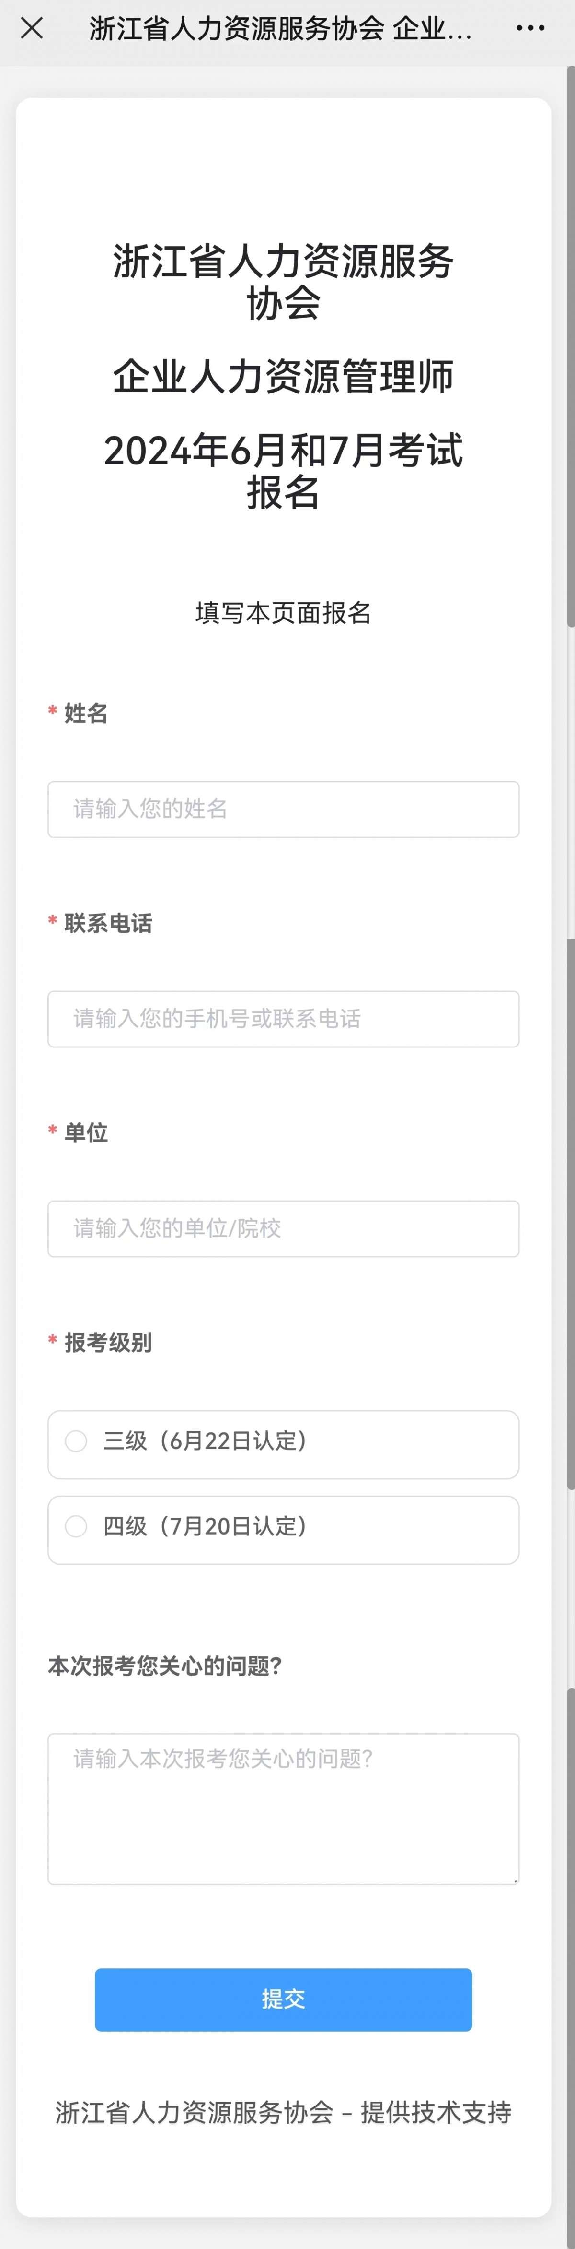The image size is (575, 2249).
Task: Click the 姓名 field label
Action: click(x=85, y=714)
